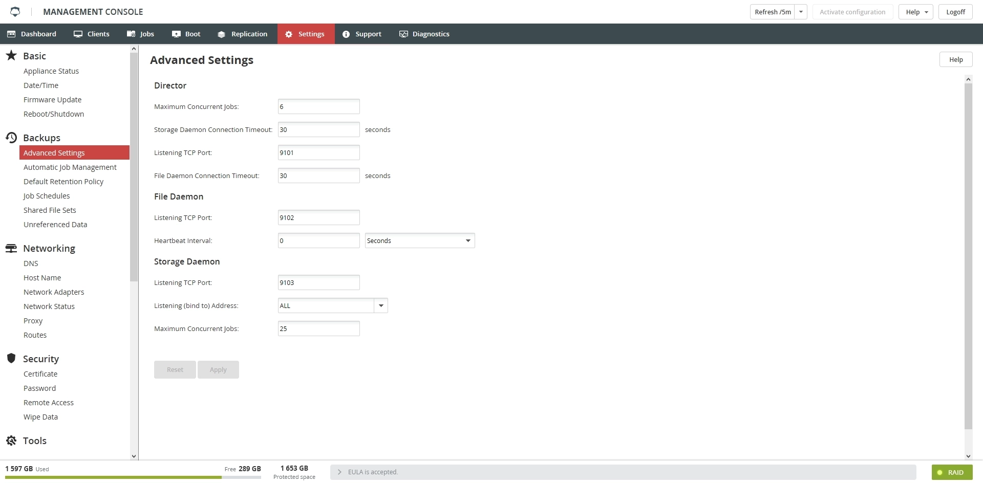This screenshot has width=983, height=484.
Task: Click the Tools wrench gear icon
Action: pyautogui.click(x=11, y=441)
